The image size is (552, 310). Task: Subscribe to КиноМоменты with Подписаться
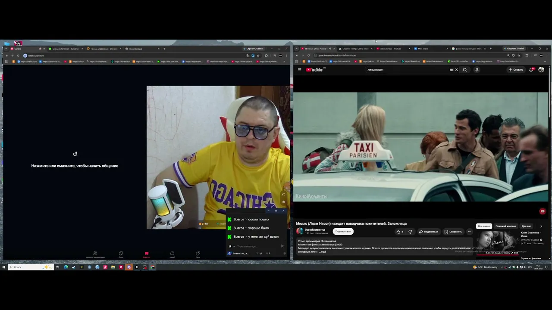(343, 231)
